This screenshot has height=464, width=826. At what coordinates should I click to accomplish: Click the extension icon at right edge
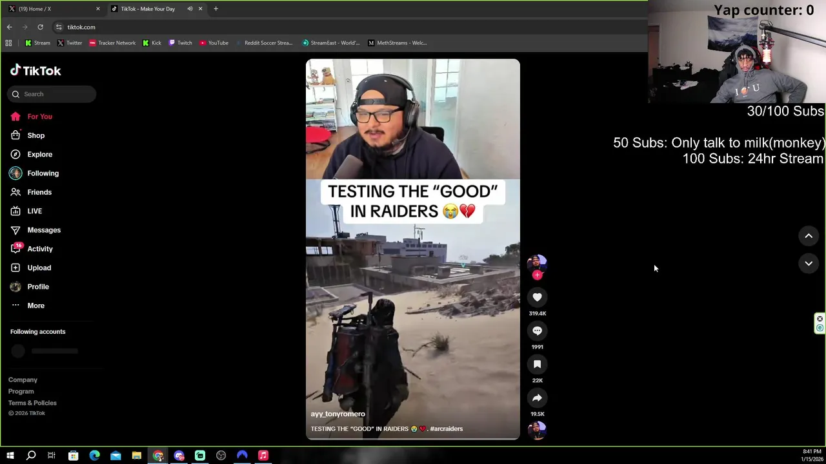tap(820, 324)
